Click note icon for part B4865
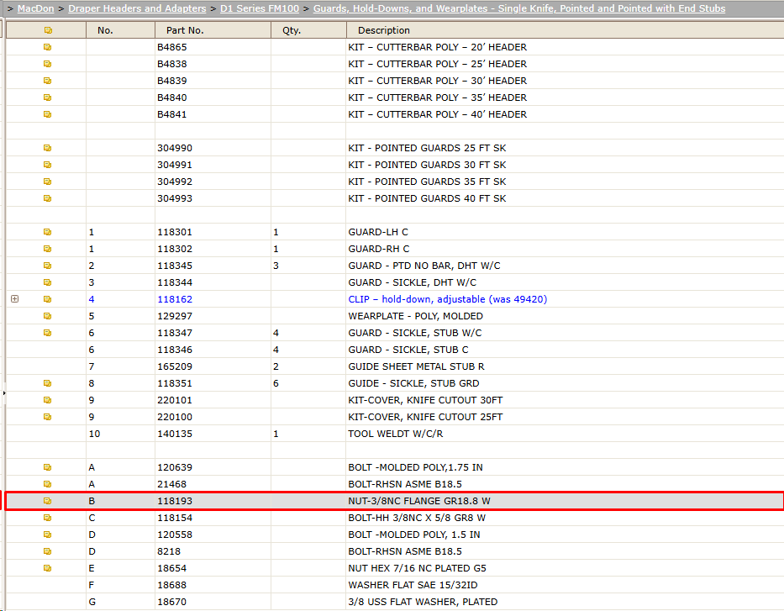This screenshot has width=784, height=611. tap(48, 47)
